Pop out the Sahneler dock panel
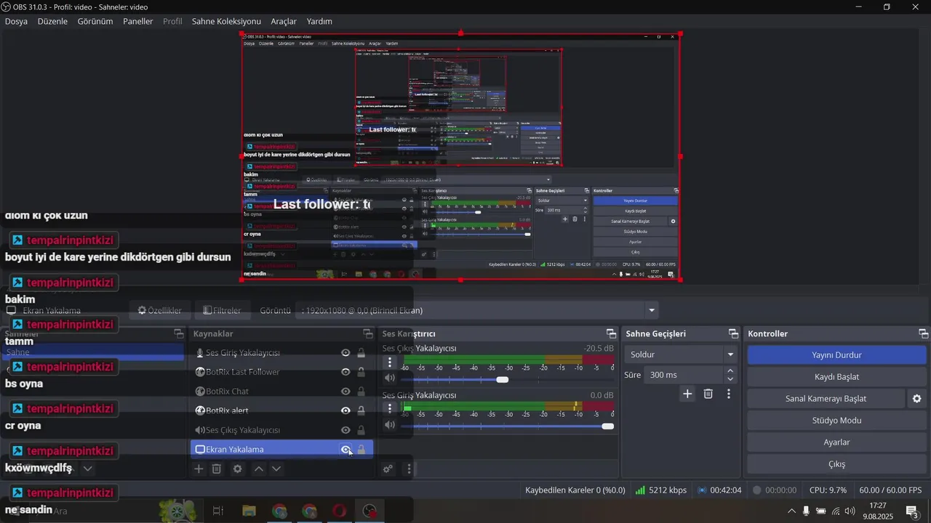 179,333
